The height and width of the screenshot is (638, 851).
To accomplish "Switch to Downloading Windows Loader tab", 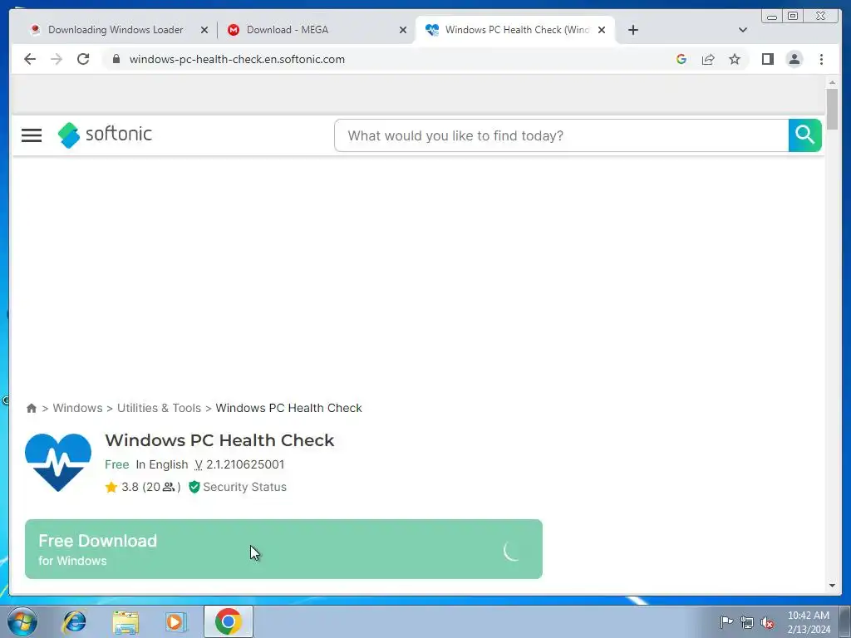I will coord(115,30).
